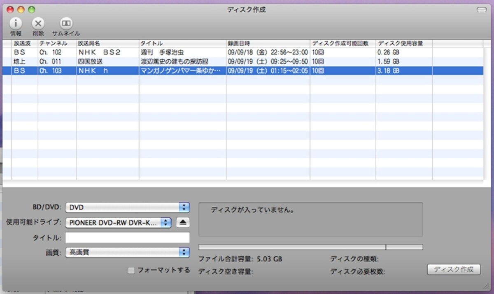Click the ディスクが入っていません status message
Image resolution: width=494 pixels, height=294 pixels.
[x=252, y=210]
